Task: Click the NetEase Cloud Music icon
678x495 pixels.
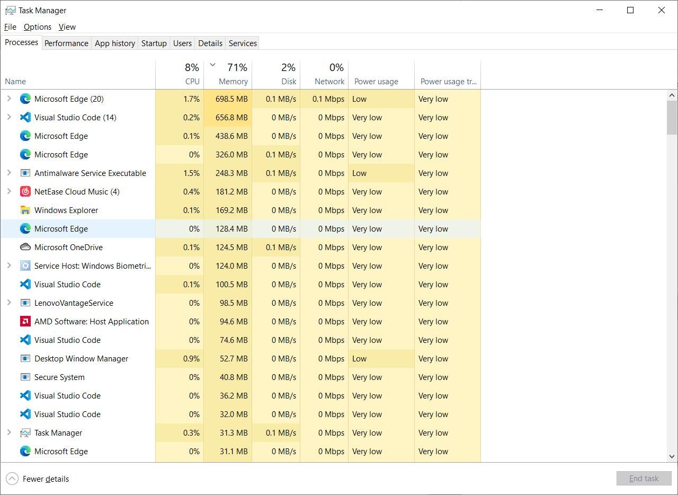Action: pos(25,191)
